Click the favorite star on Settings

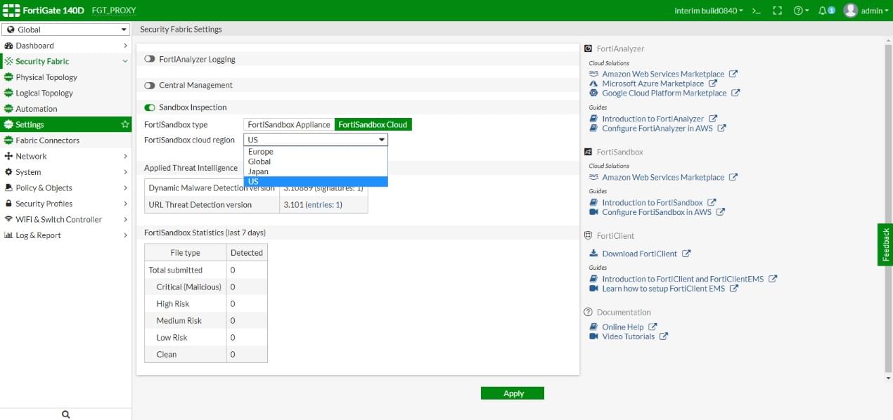pyautogui.click(x=125, y=124)
